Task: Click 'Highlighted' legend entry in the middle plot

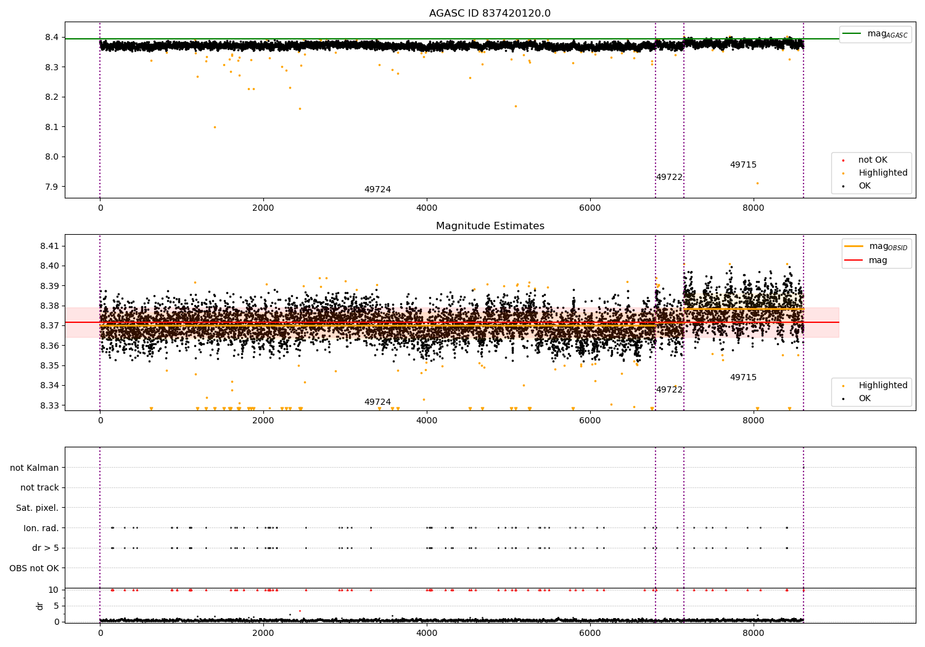Action: click(876, 386)
